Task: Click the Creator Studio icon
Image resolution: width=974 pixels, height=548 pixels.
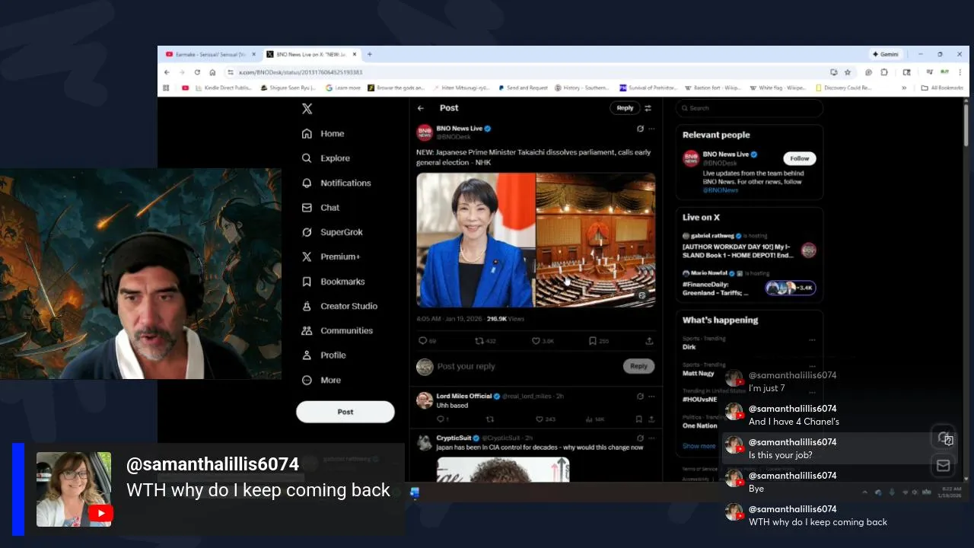Action: (307, 306)
